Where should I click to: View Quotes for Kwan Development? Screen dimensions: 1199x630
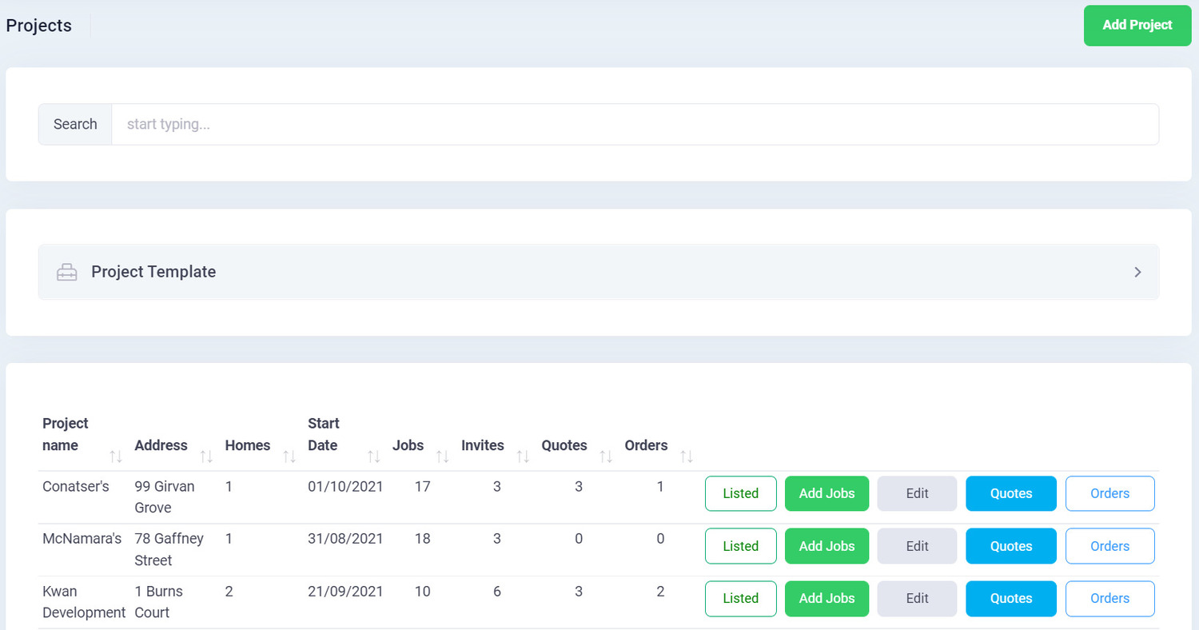(1010, 598)
